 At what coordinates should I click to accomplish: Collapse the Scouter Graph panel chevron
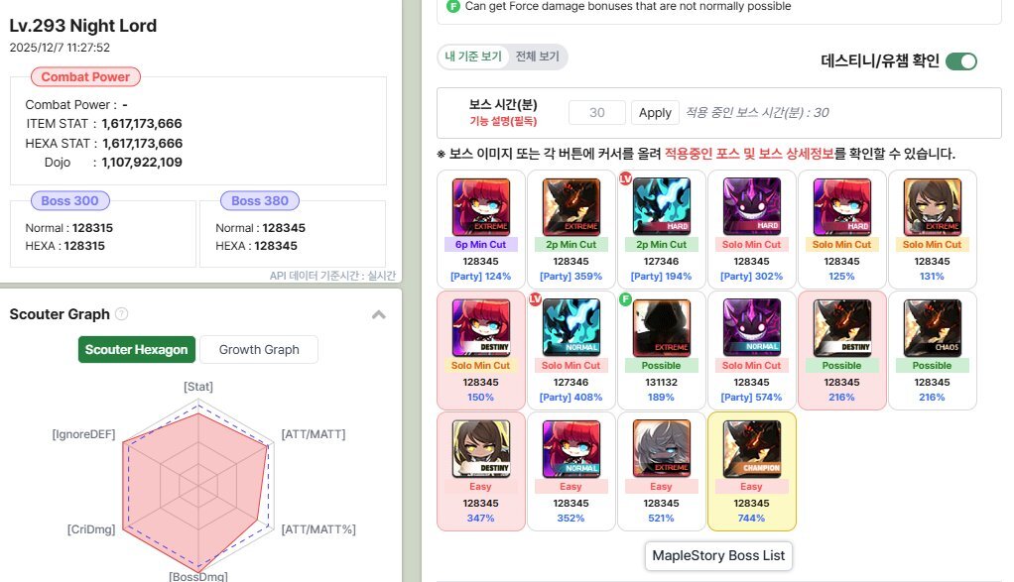379,314
